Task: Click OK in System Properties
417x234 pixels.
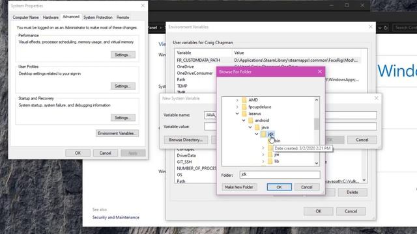Action: click(x=78, y=153)
